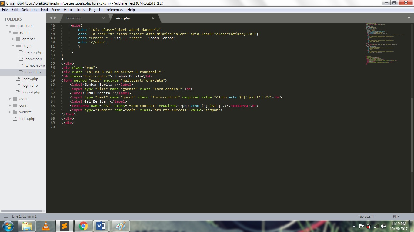Viewport: 414px width, 232px height.
Task: Go to previous tab with left arrow
Action: point(51,18)
